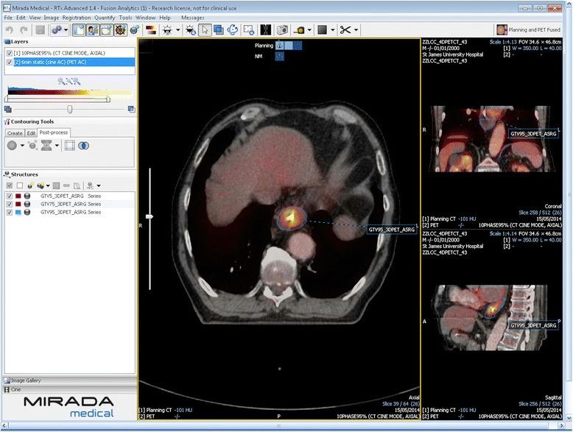The image size is (573, 432).
Task: Open the color map gradient toolbar icon
Action: pos(151,30)
